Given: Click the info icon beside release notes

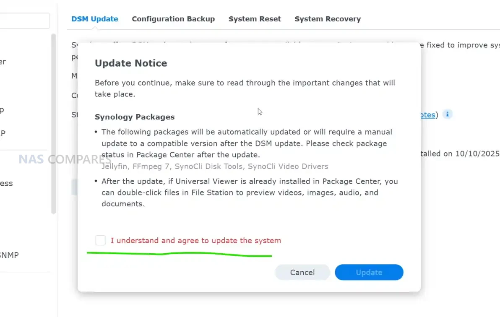Looking at the screenshot, I should pos(448,114).
